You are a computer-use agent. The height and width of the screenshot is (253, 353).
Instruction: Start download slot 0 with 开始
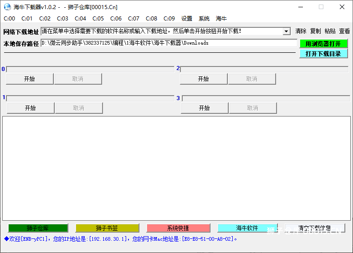pyautogui.click(x=30, y=79)
